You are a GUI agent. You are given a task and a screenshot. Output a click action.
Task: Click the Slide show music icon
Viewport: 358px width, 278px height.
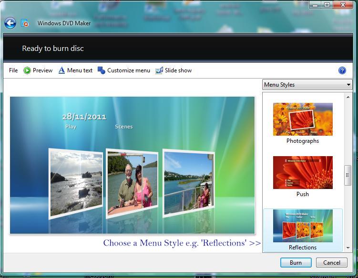click(x=159, y=70)
